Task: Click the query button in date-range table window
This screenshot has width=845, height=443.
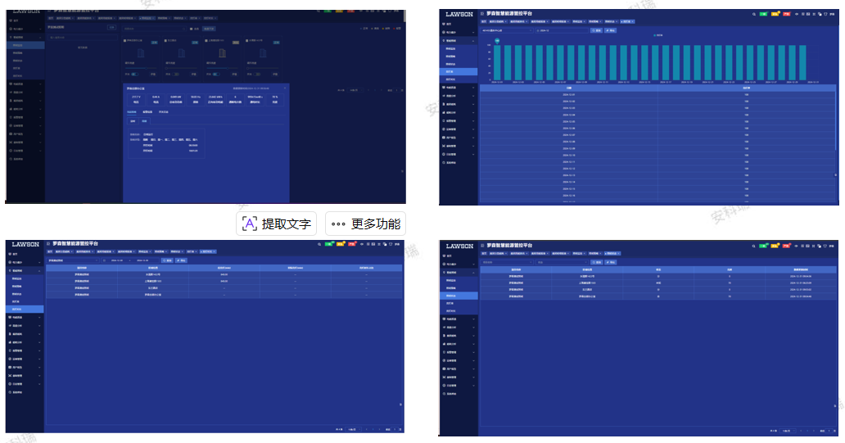Action: pyautogui.click(x=167, y=260)
